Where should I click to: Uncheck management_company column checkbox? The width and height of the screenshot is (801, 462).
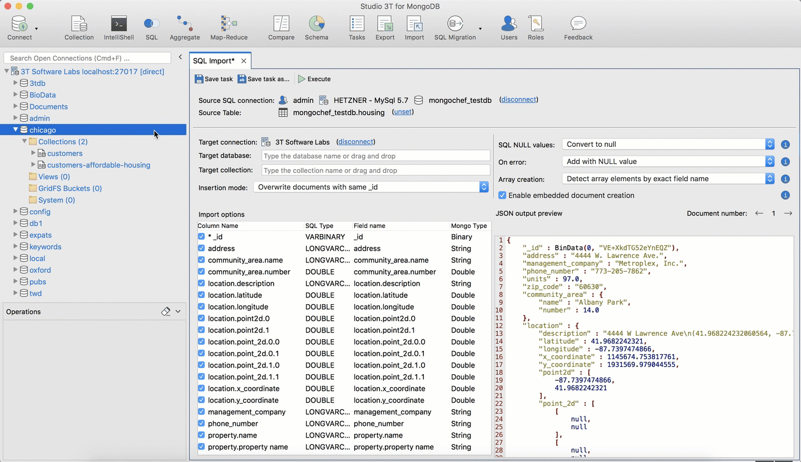pos(201,411)
